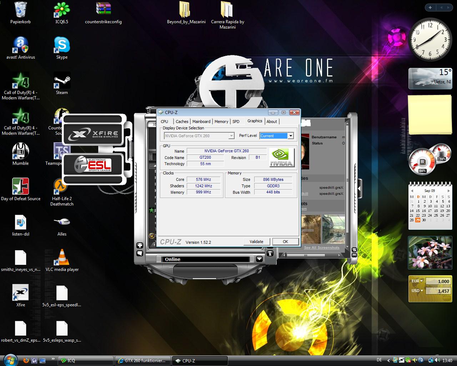
Task: Switch to the CPU tab in CPU-Z
Action: point(164,122)
